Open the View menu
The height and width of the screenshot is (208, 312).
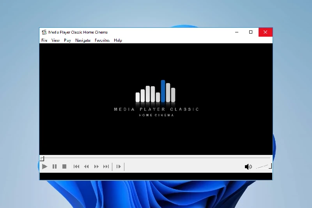coord(55,41)
